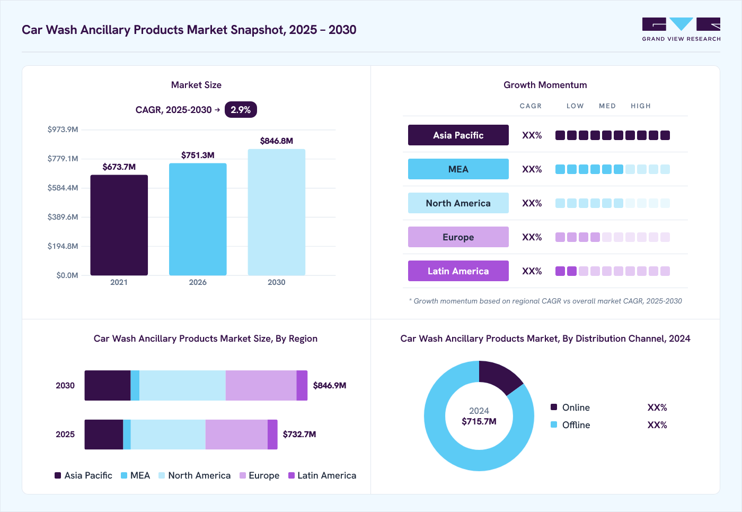Click the XX% value next to Online

pyautogui.click(x=657, y=407)
